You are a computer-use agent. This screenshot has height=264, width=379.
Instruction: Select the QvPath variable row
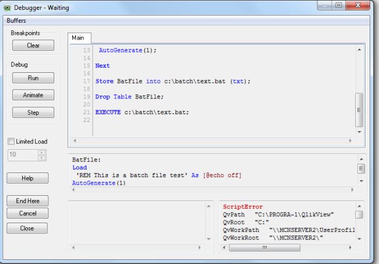(x=278, y=214)
